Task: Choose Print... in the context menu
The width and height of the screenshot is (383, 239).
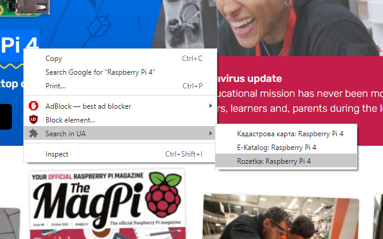Action: point(120,86)
